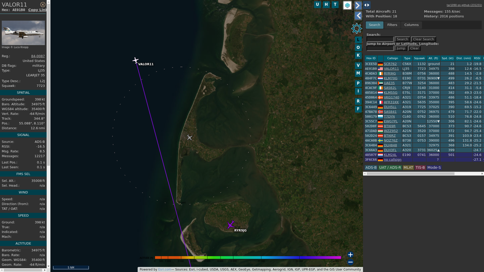The height and width of the screenshot is (272, 484).
Task: Toggle the L map button
Action: tap(358, 40)
